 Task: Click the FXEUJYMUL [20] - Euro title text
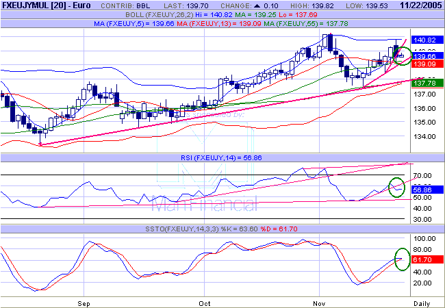47,5
